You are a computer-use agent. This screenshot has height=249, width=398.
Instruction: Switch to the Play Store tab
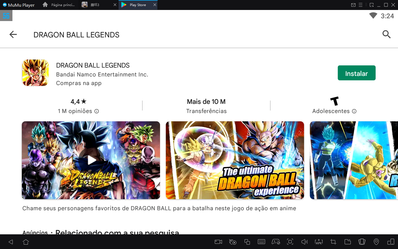coord(137,5)
